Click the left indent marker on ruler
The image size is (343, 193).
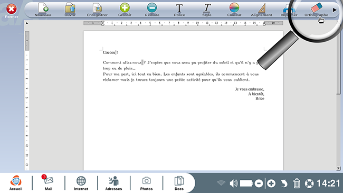102,23
